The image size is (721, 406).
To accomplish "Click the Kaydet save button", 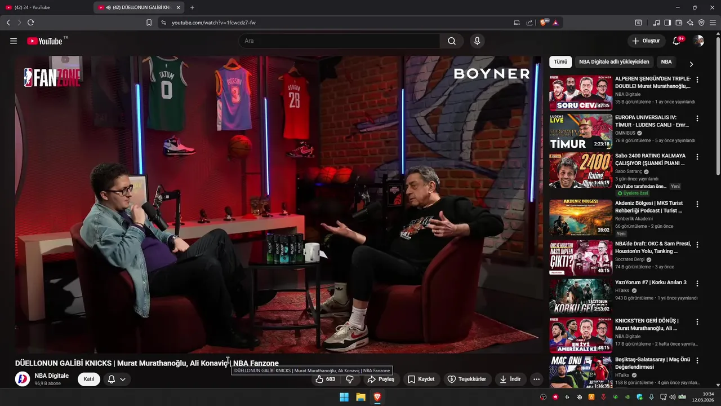I will 421,379.
